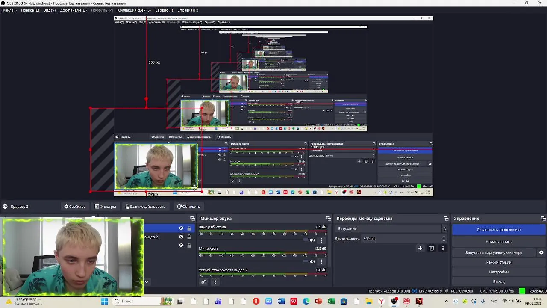Undock the Микшер звука panel
Image resolution: width=547 pixels, height=308 pixels.
point(329,218)
